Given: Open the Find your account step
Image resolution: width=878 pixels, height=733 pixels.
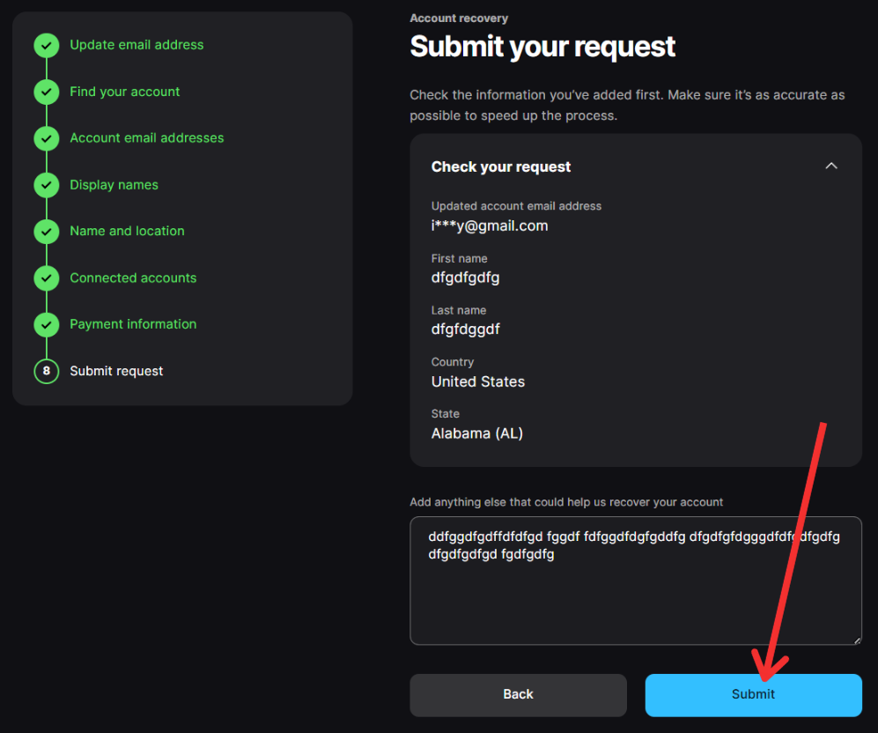Looking at the screenshot, I should click(x=125, y=92).
